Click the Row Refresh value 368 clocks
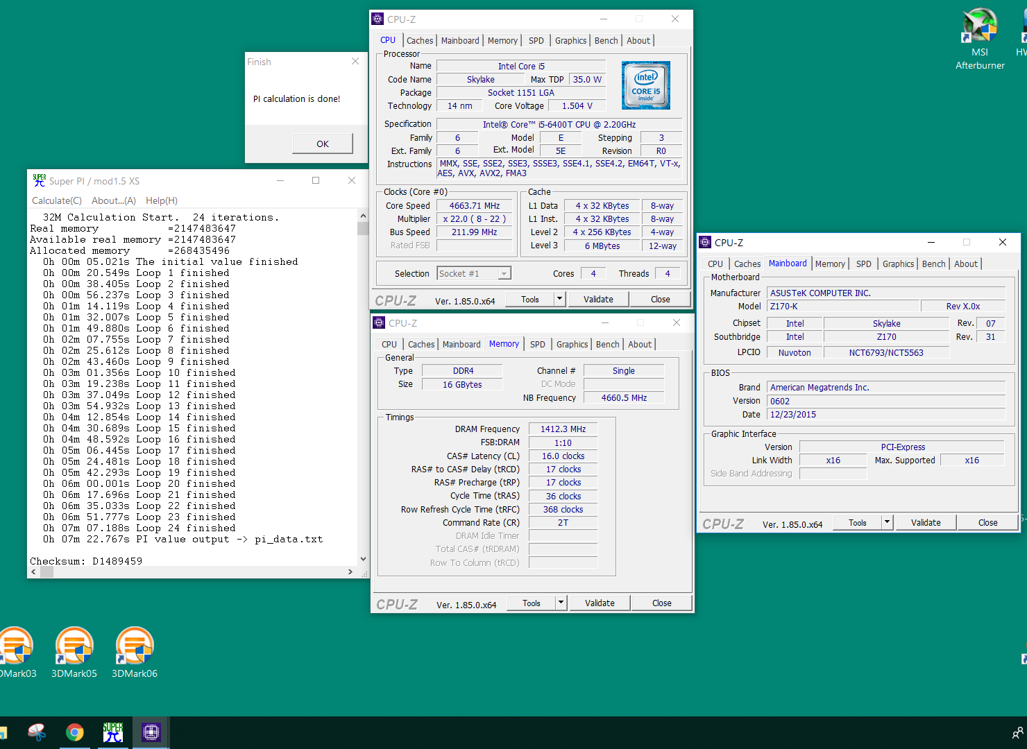Image resolution: width=1027 pixels, height=749 pixels. [563, 510]
